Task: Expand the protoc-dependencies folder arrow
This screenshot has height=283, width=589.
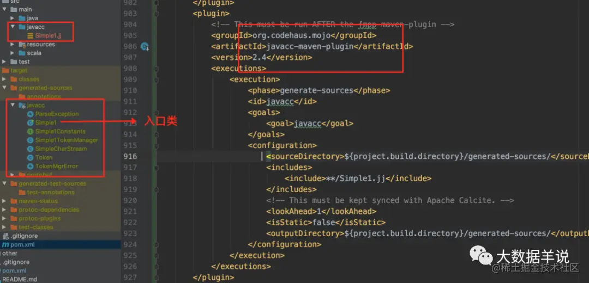Action: [x=4, y=210]
